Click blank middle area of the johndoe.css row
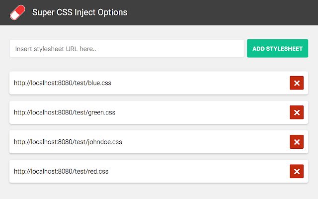318x199 pixels. pos(199,142)
